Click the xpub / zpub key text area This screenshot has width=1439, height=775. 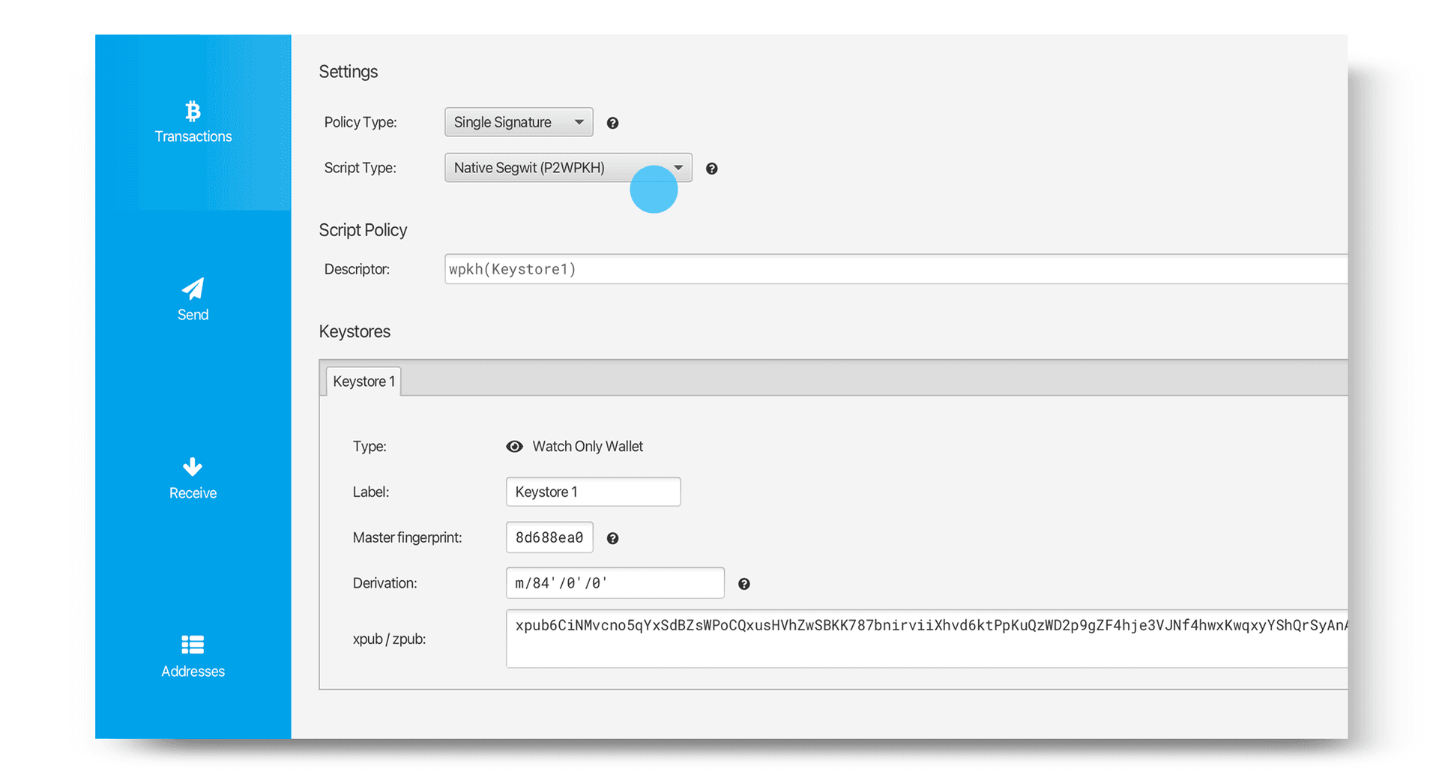[x=926, y=639]
